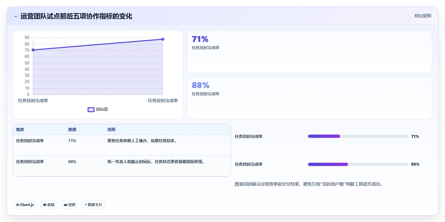Click the y-axis label 30

(27, 76)
